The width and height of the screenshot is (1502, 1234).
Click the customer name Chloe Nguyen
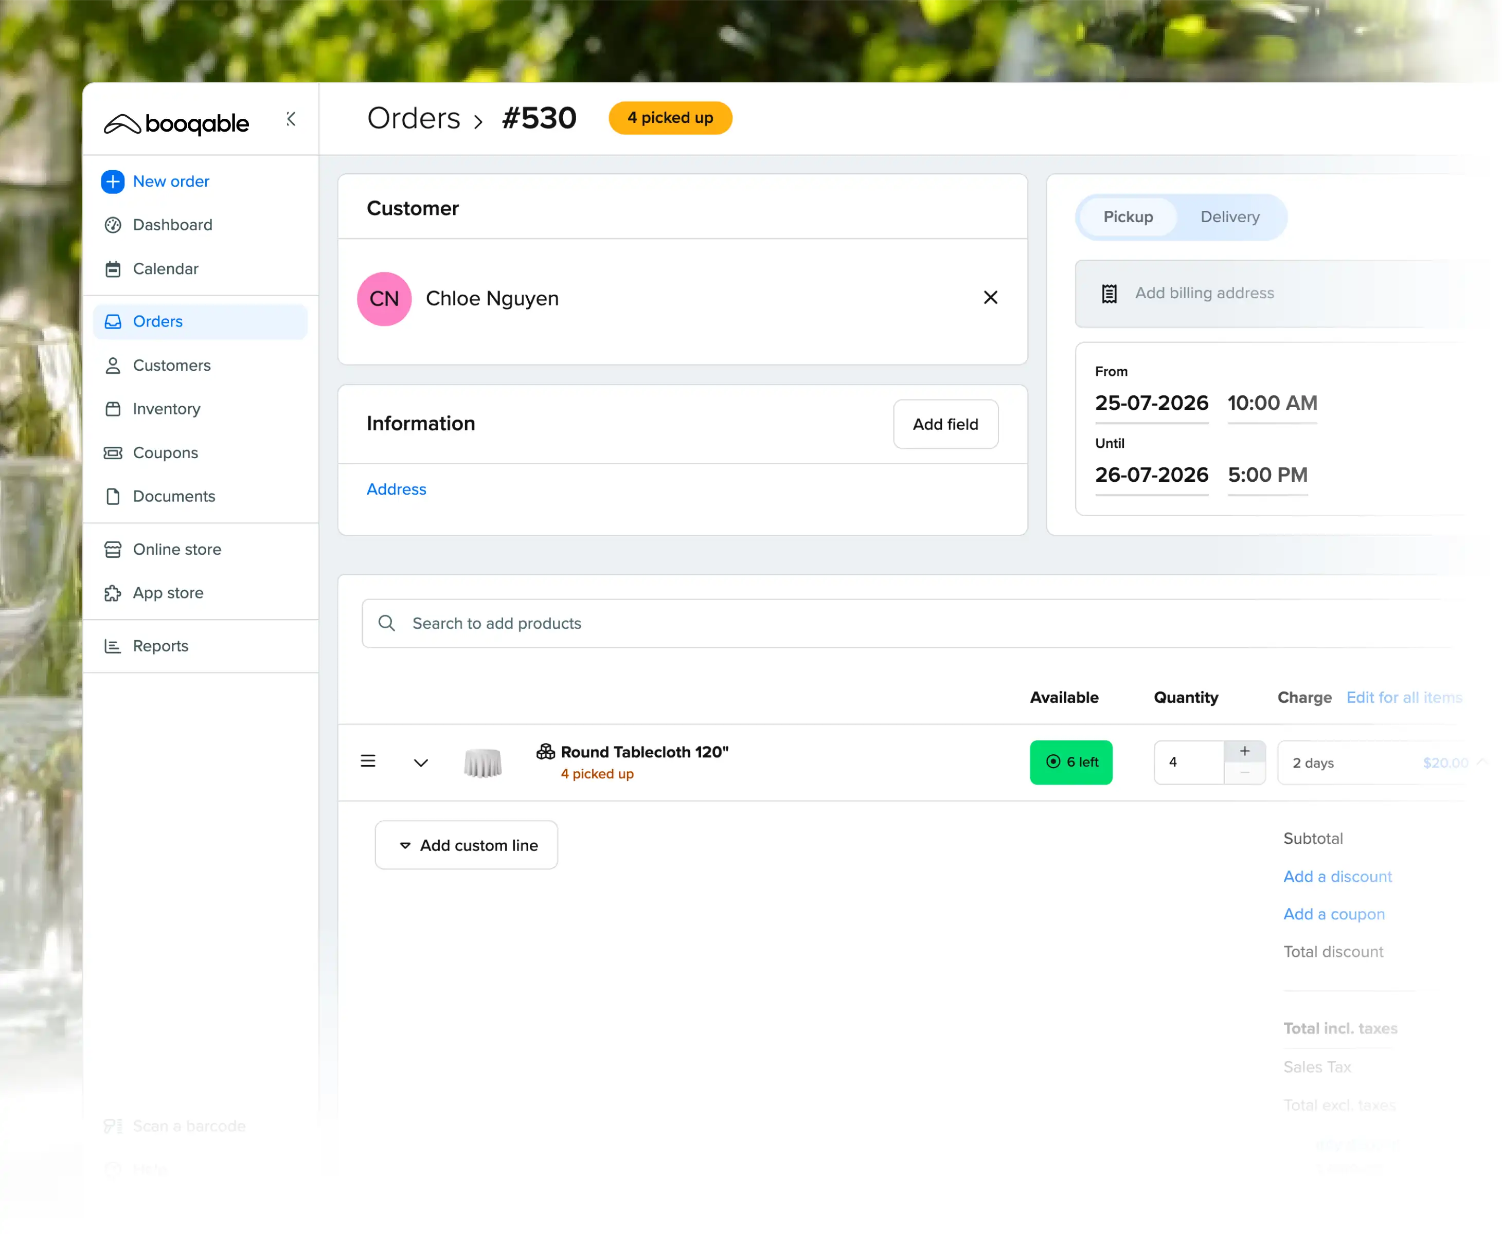pyautogui.click(x=492, y=299)
